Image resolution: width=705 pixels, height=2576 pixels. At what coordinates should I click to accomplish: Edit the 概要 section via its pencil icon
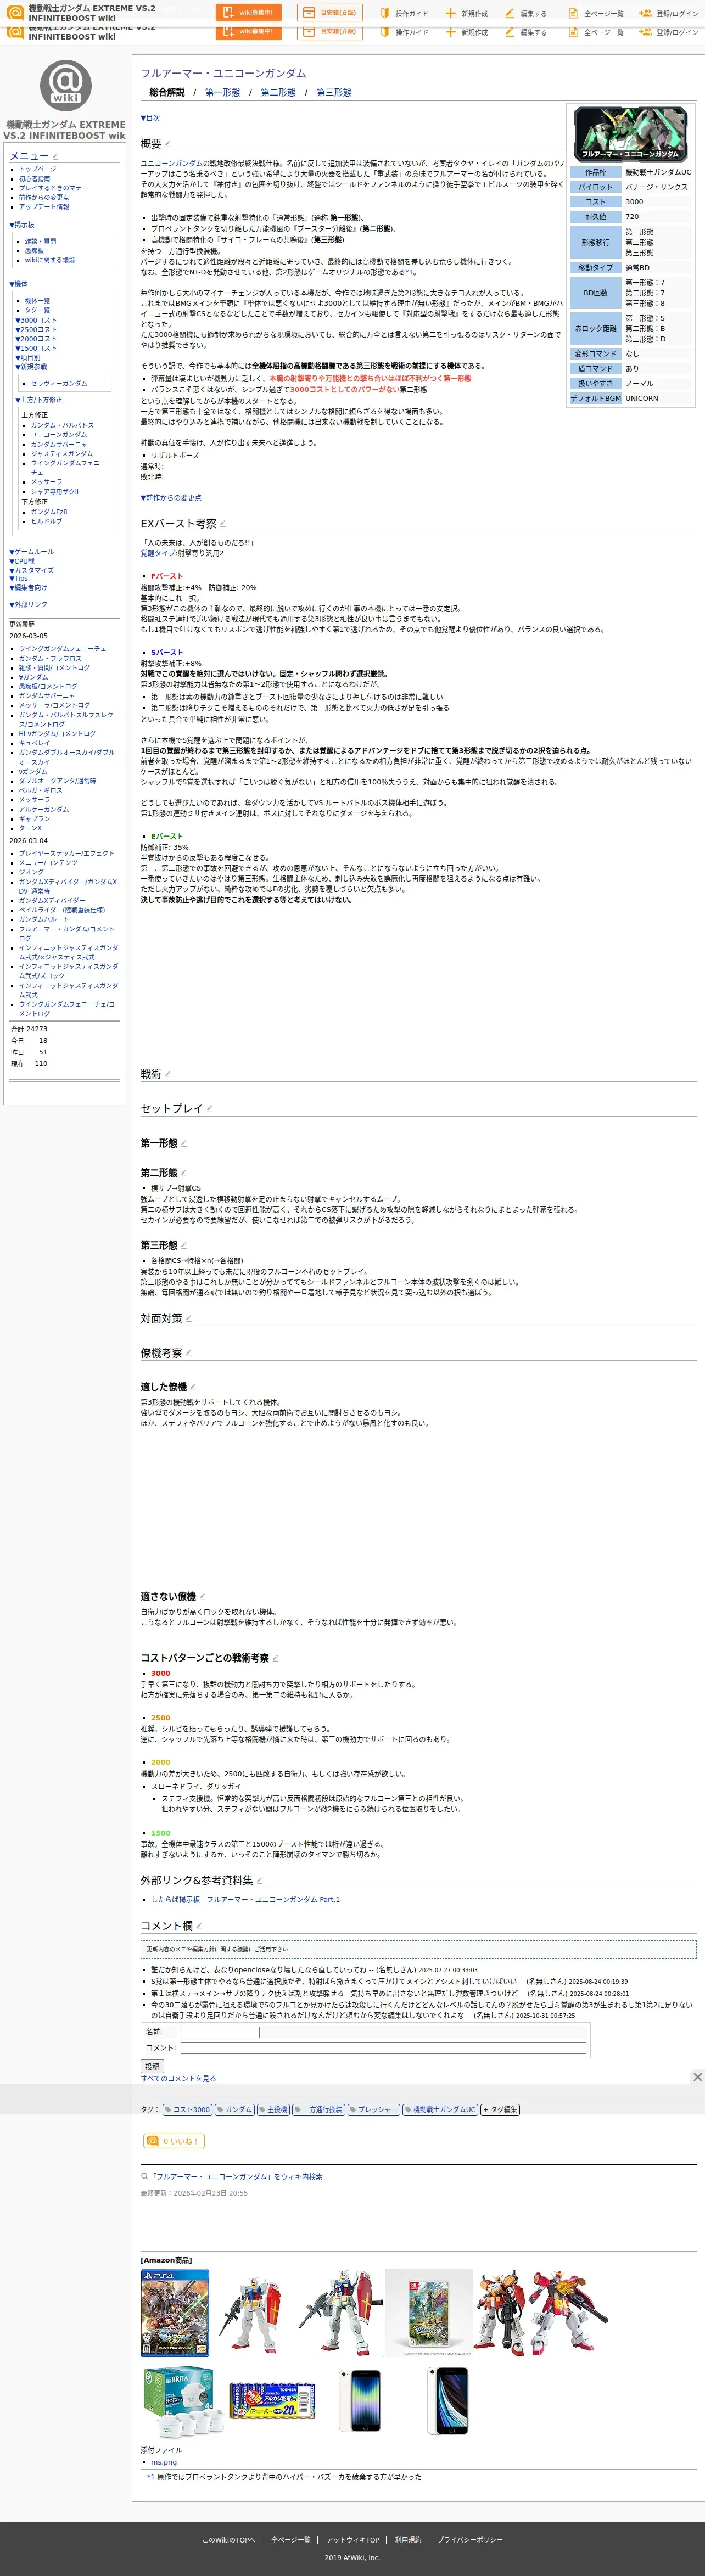(168, 144)
